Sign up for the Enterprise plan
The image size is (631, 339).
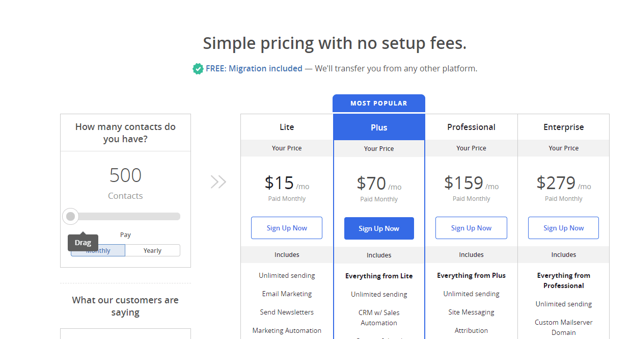pos(563,228)
